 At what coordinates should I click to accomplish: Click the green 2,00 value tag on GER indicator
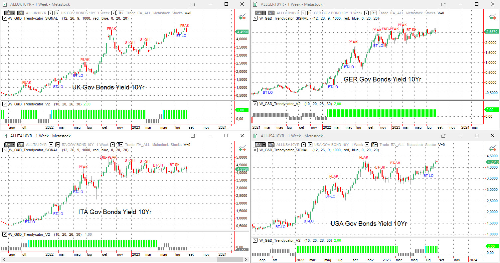pos(492,109)
